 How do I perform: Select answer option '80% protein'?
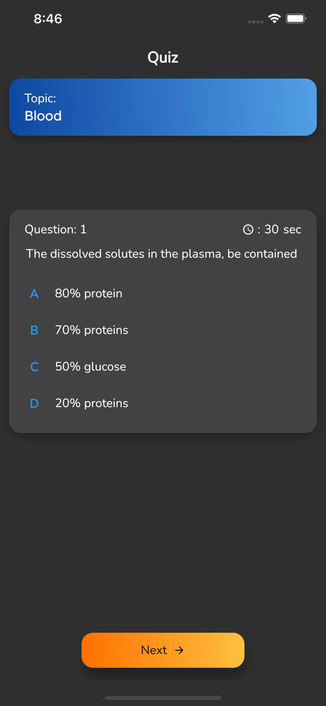point(88,293)
